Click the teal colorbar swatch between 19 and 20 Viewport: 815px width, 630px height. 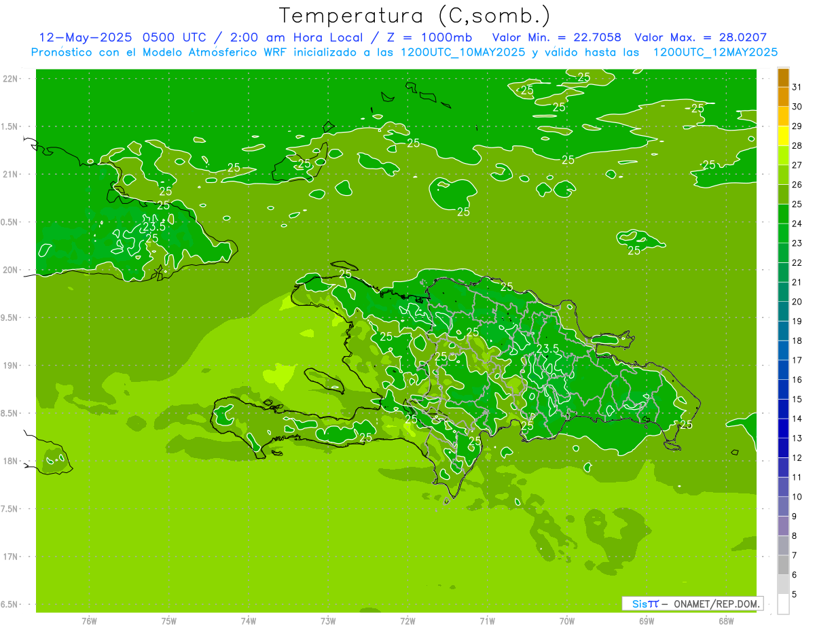click(783, 312)
